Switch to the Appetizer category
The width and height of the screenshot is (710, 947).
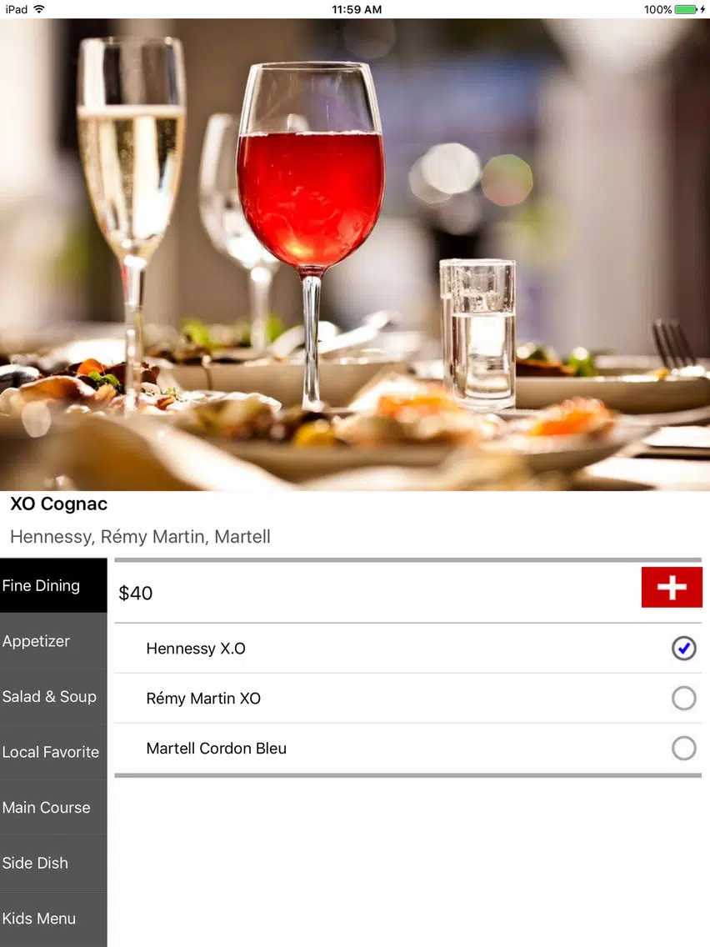(x=53, y=641)
